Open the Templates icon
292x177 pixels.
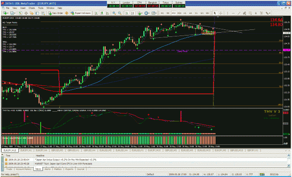click(x=153, y=13)
